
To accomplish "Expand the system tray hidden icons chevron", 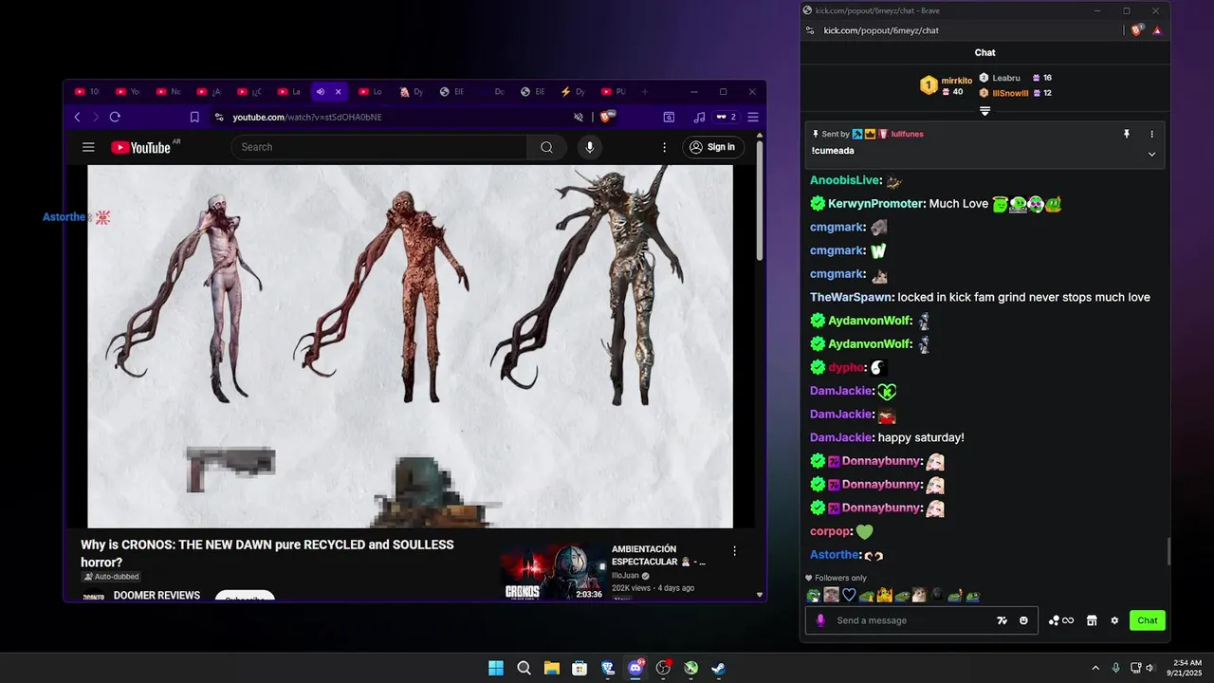I will point(1095,668).
